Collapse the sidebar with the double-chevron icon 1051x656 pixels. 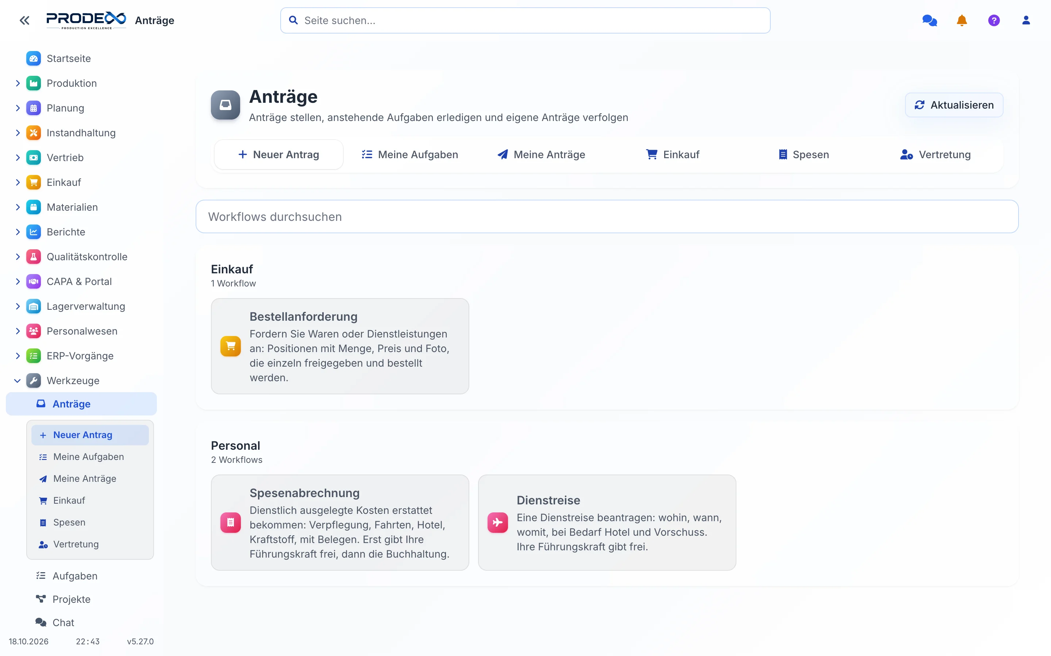(24, 20)
